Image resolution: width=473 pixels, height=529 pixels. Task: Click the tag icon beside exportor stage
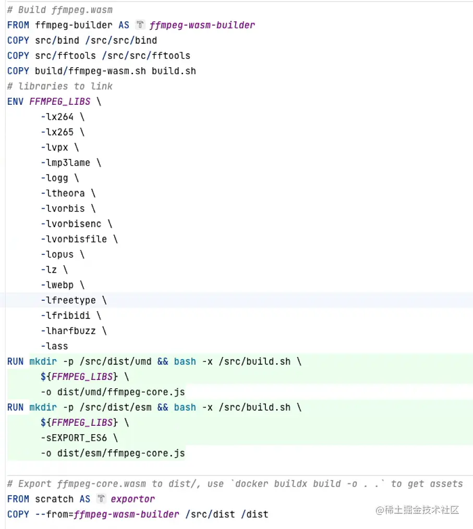pyautogui.click(x=102, y=499)
